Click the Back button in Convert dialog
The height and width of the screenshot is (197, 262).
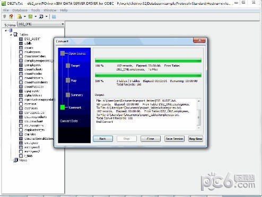tap(103, 139)
